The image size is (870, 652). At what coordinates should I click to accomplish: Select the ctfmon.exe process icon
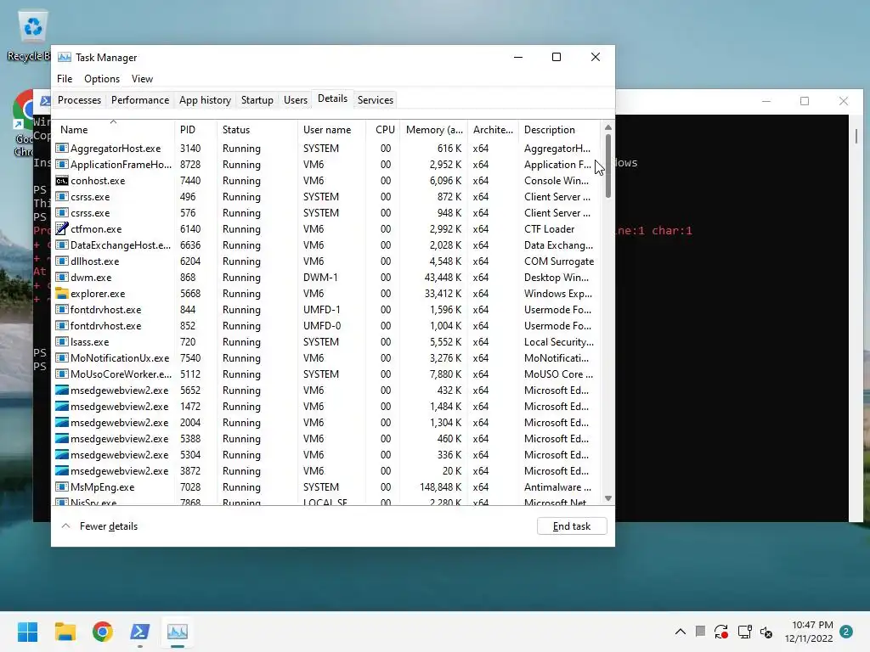point(61,229)
